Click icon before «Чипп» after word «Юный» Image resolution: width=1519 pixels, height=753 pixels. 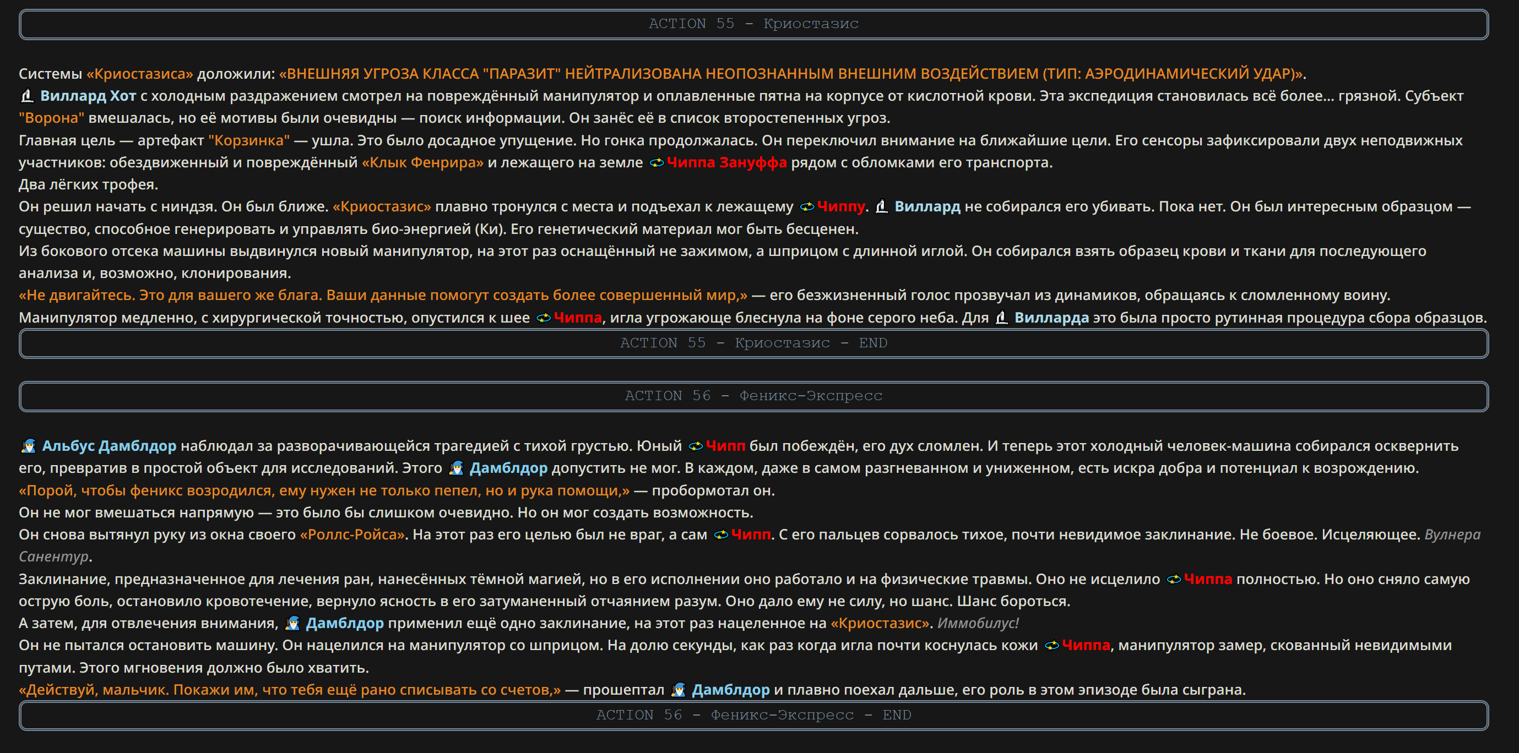point(695,446)
